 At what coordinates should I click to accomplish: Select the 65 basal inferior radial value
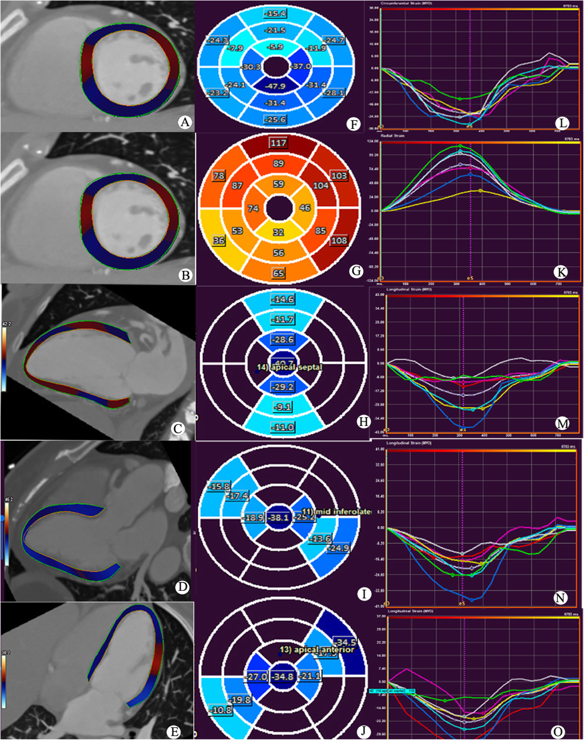pyautogui.click(x=278, y=273)
